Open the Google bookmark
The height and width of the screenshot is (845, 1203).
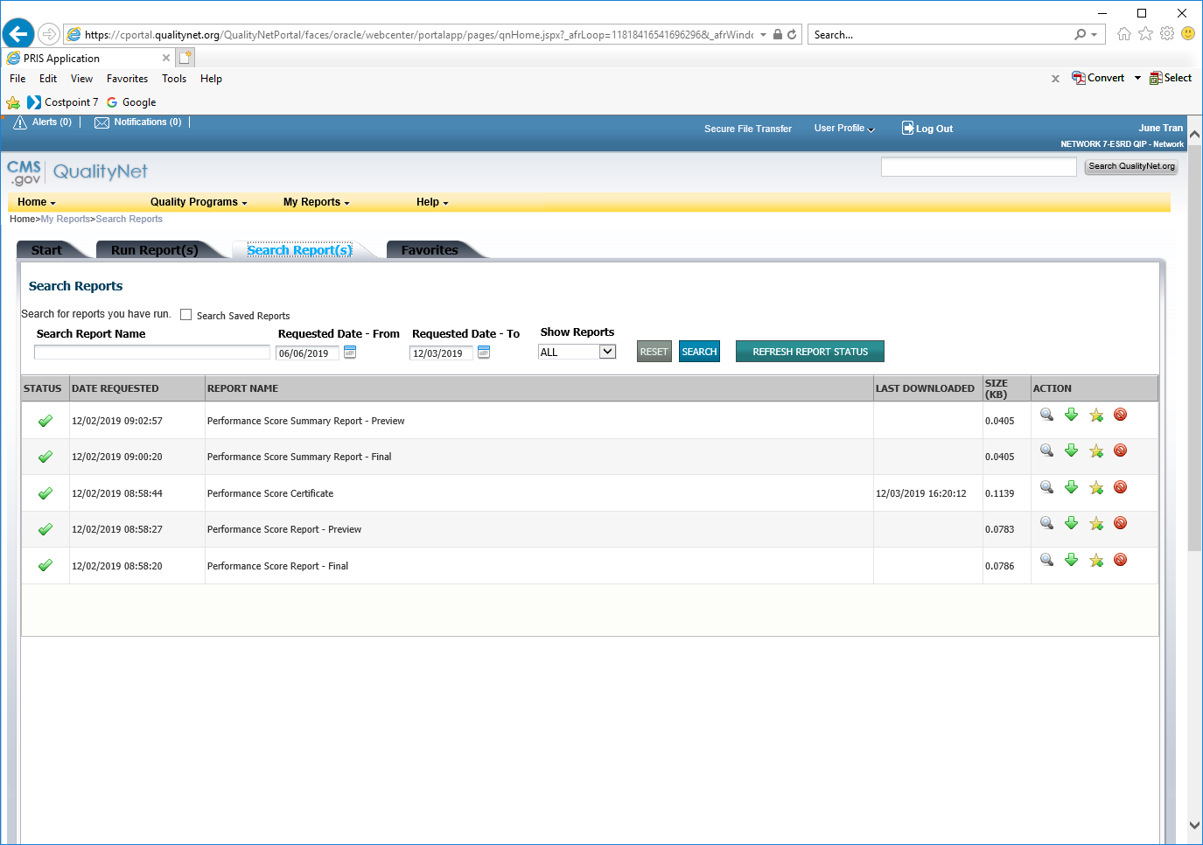coord(131,102)
